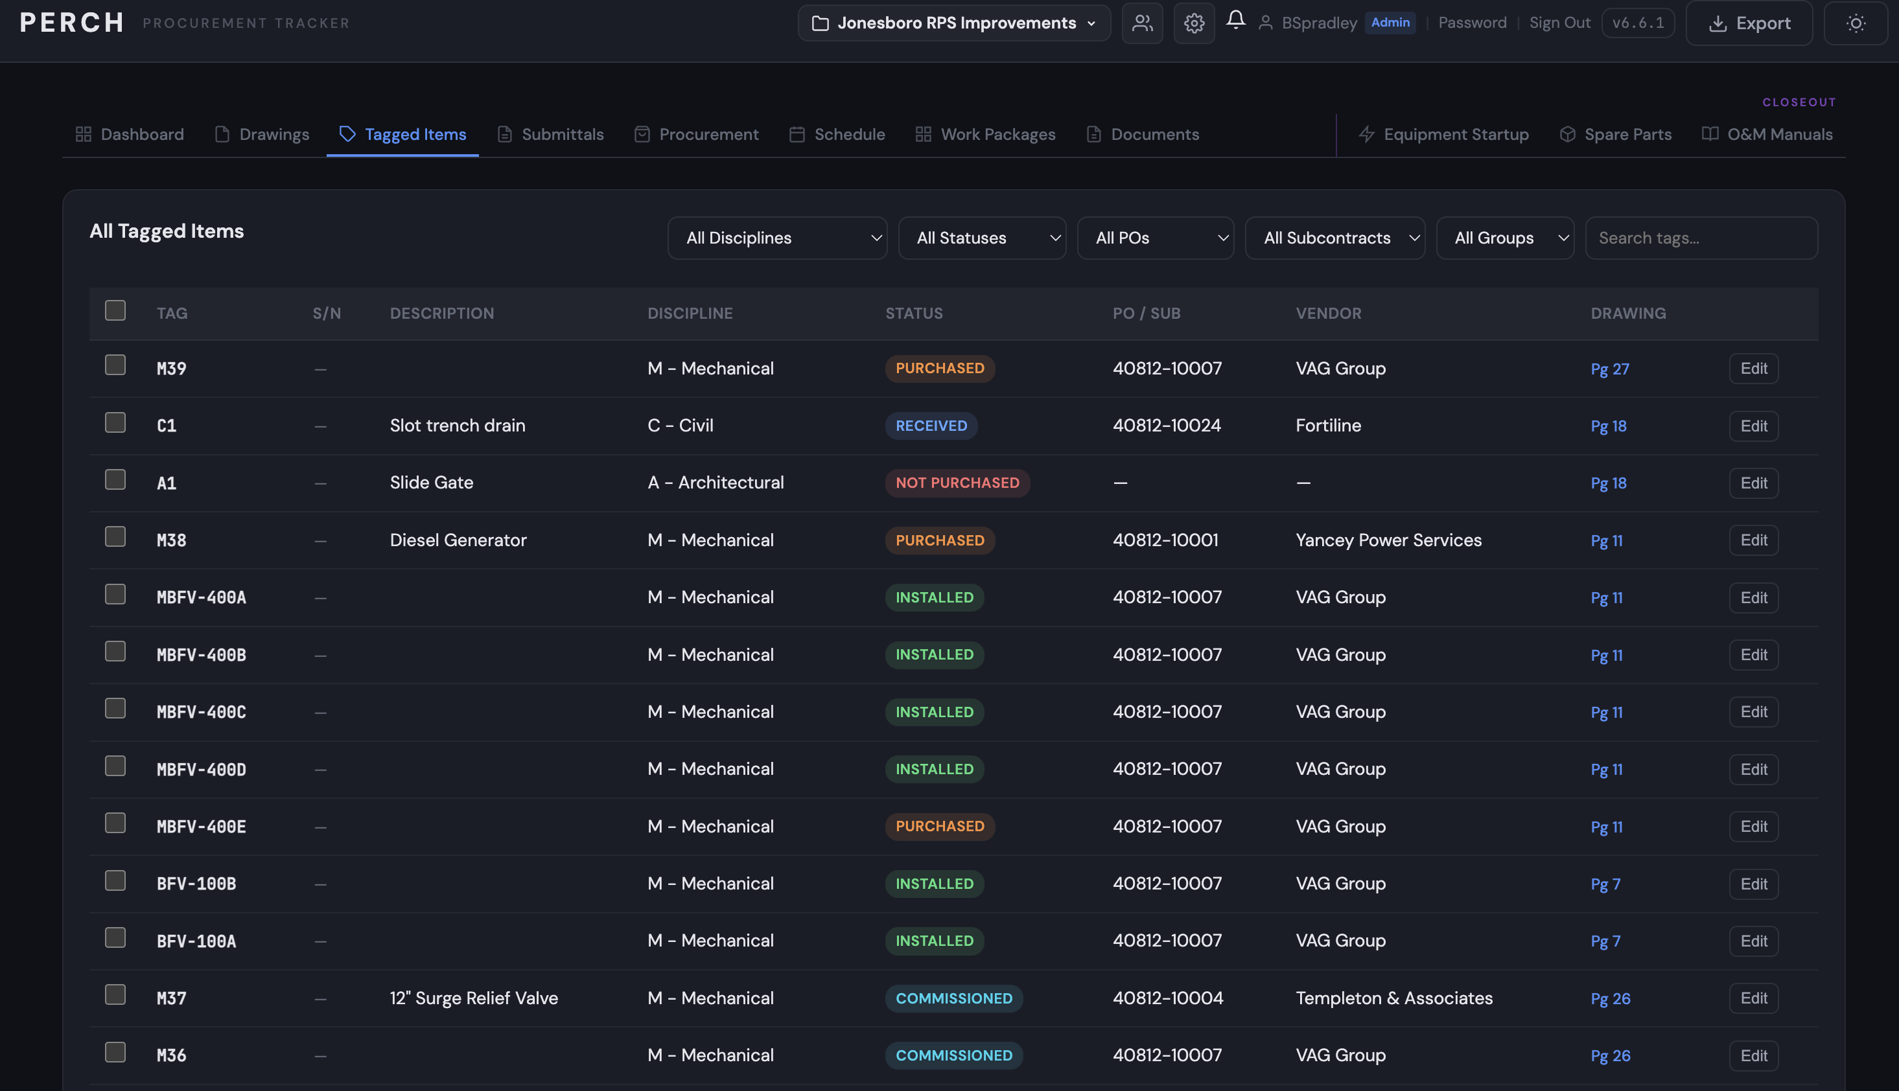Click the Drawings page icon

(222, 134)
